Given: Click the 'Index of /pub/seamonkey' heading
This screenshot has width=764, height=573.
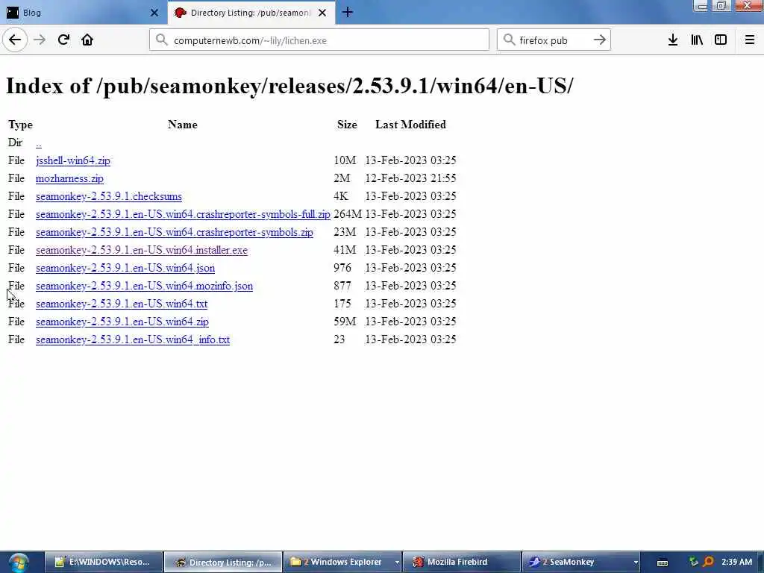Looking at the screenshot, I should point(289,86).
